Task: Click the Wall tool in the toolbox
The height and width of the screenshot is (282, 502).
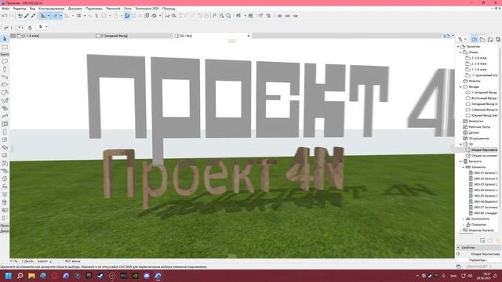Action: (5, 61)
